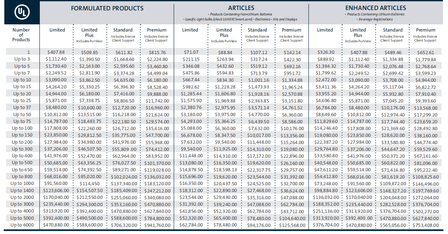Select the ENHANCED ARTICLES section header
448x234 pixels.
point(376,8)
